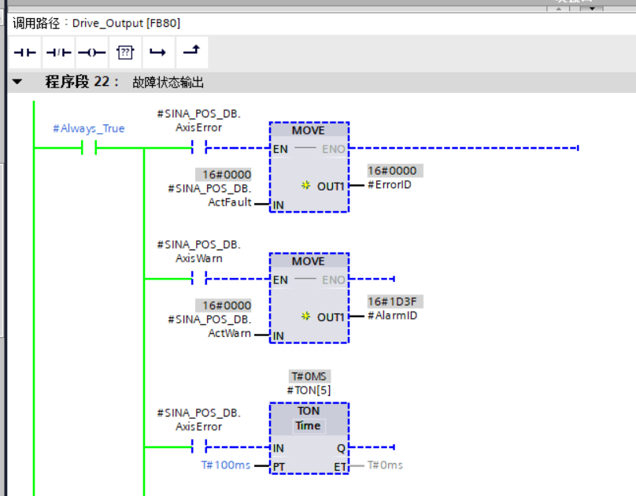Select the TON timer block header

click(308, 411)
